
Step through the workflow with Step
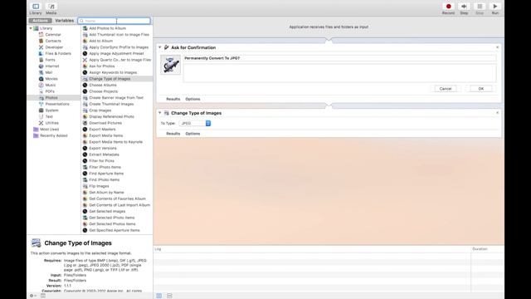click(464, 8)
